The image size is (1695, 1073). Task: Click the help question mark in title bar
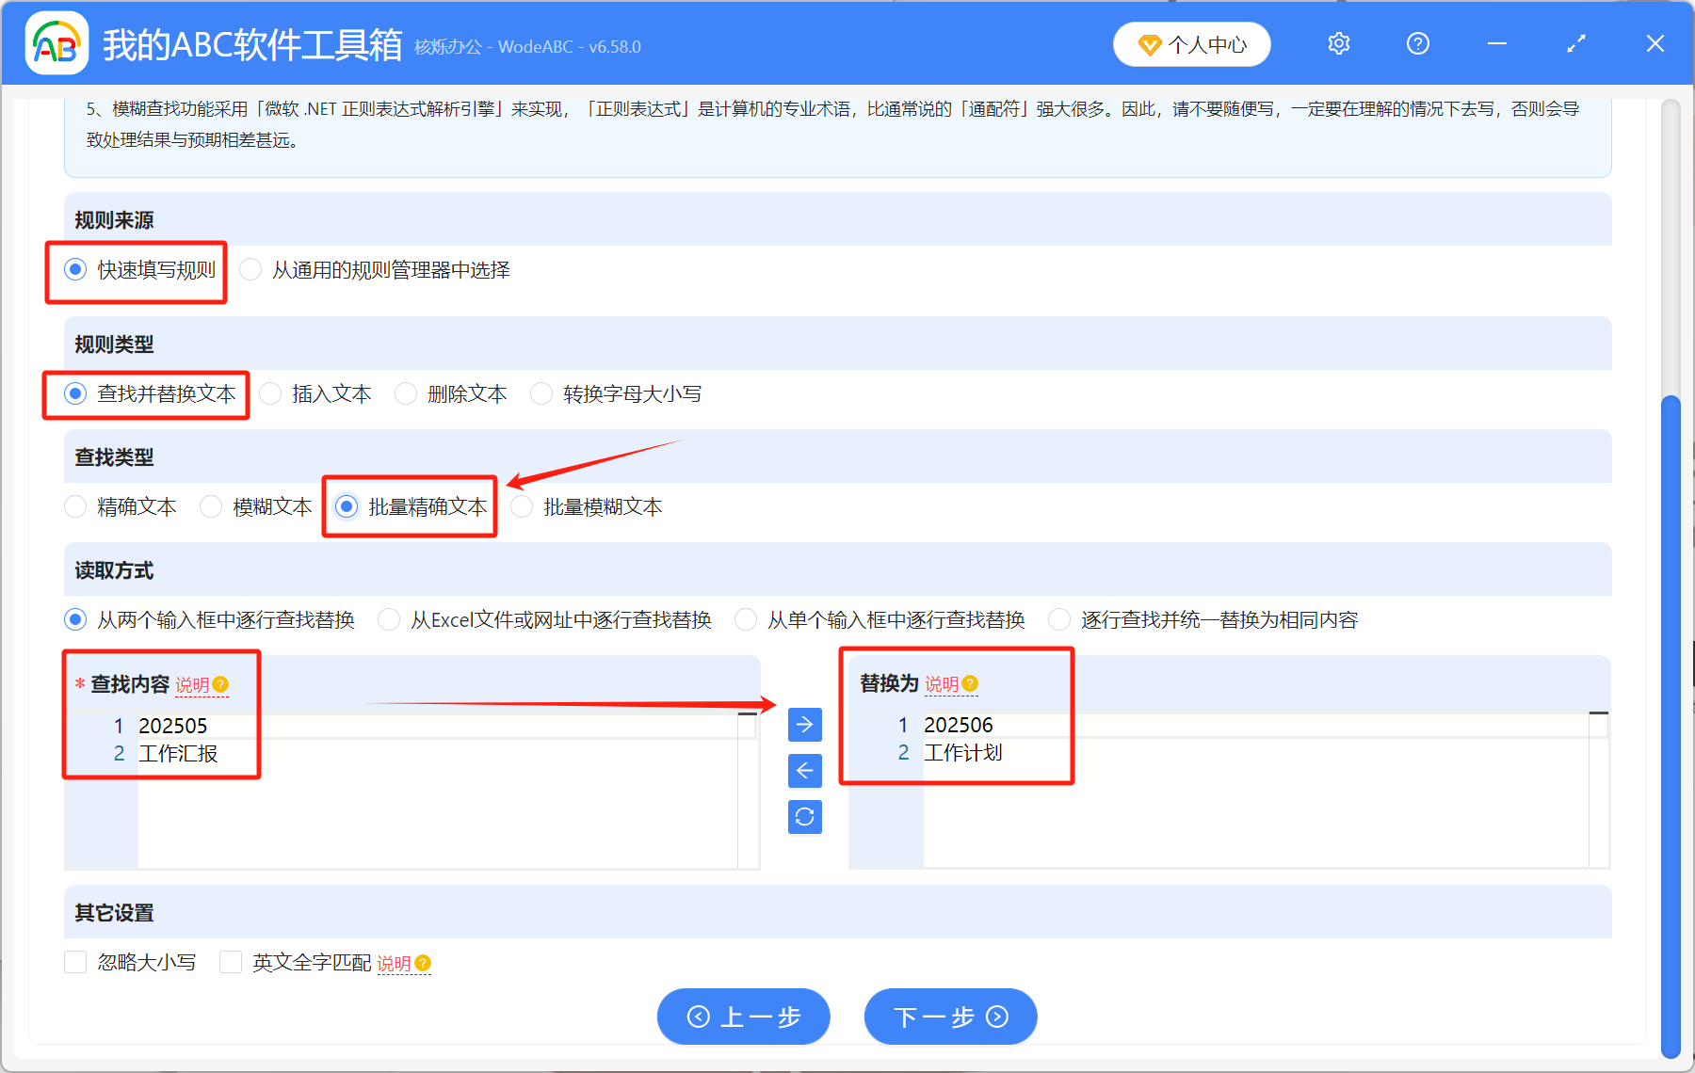[1417, 43]
